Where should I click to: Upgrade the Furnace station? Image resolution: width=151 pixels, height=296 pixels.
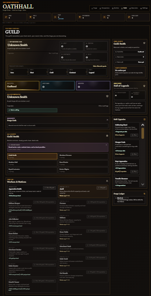pos(97,202)
